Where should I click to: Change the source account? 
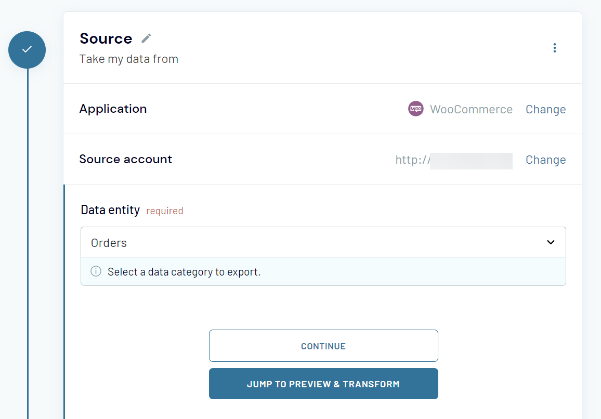pos(545,160)
